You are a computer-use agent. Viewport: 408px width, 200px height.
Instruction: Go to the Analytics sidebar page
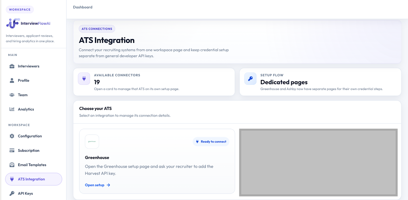(x=26, y=109)
